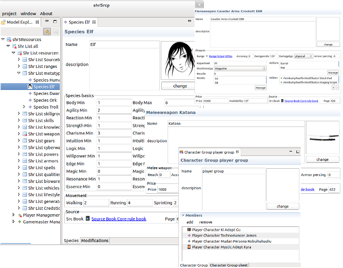
Task: Switch to Character Group sheet tab
Action: [229, 265]
